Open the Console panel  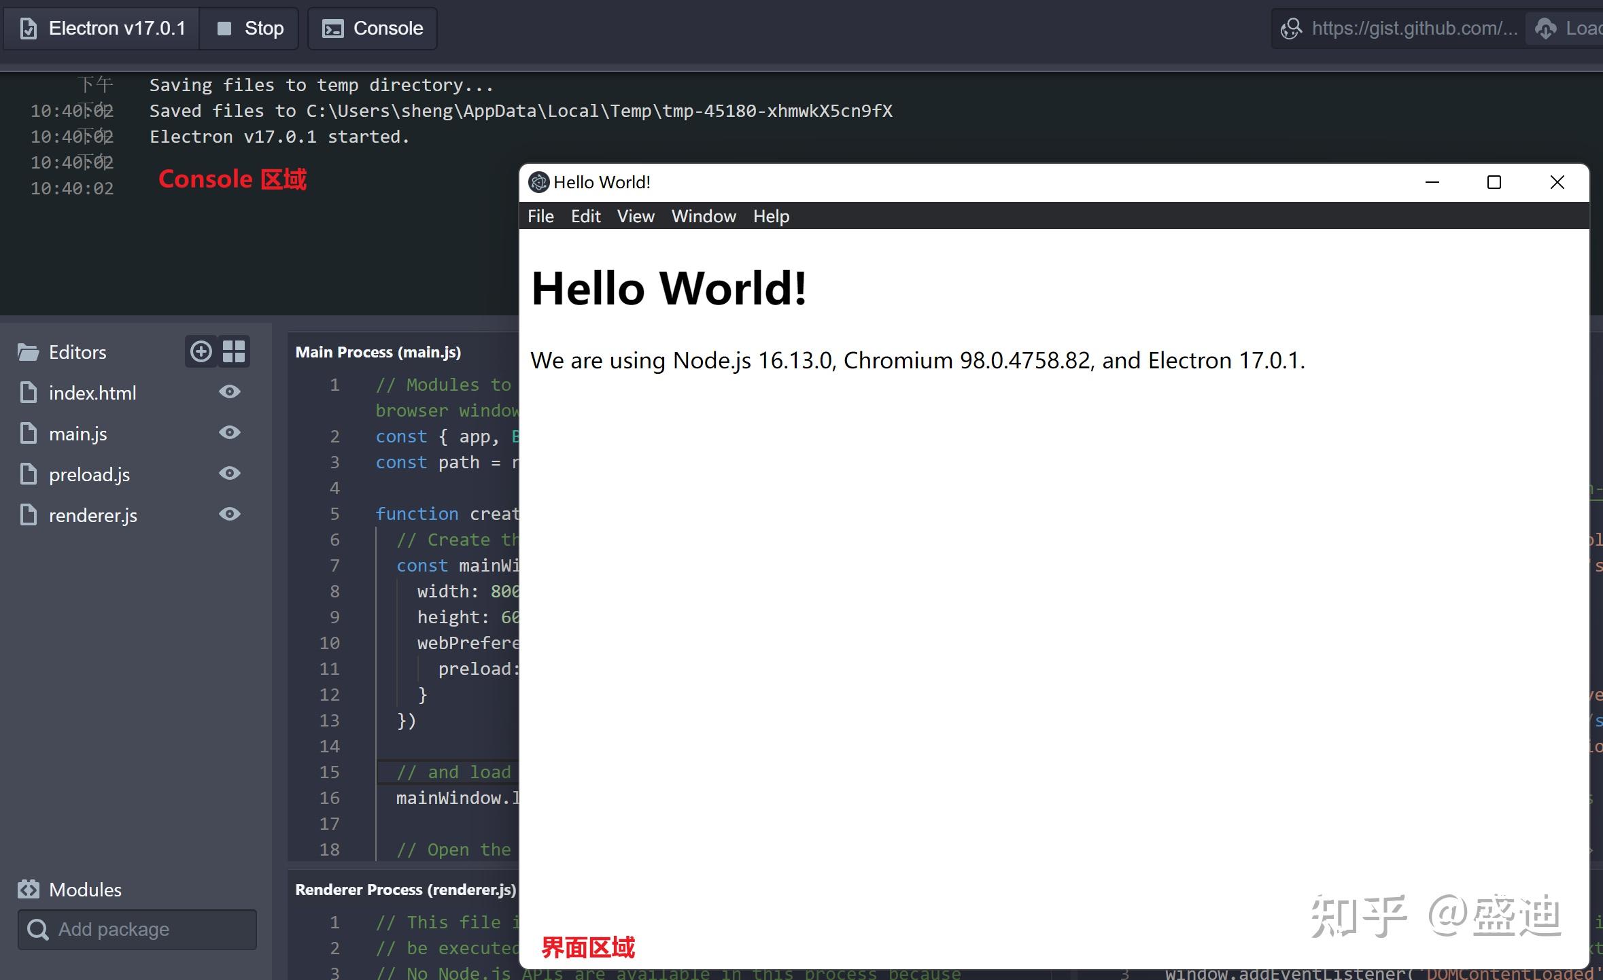coord(371,28)
